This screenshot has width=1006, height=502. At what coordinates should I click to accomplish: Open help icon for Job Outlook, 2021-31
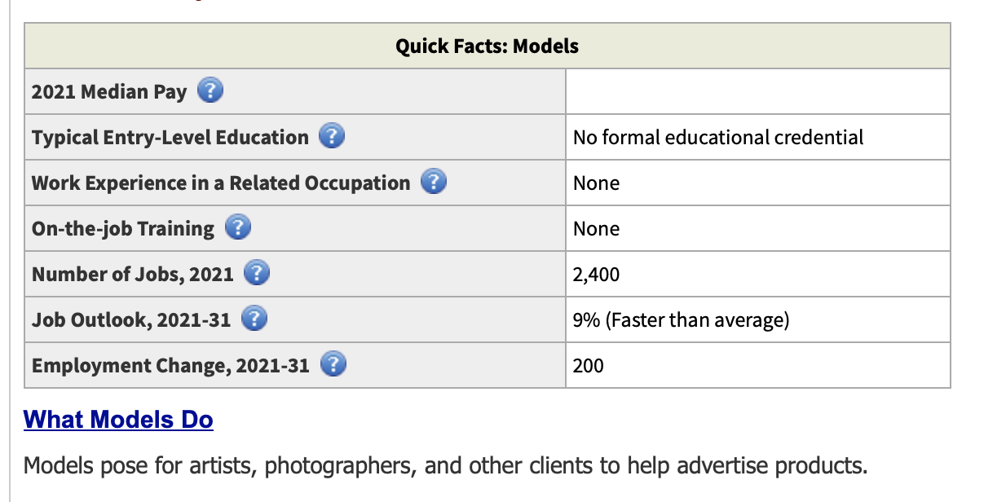(x=254, y=319)
